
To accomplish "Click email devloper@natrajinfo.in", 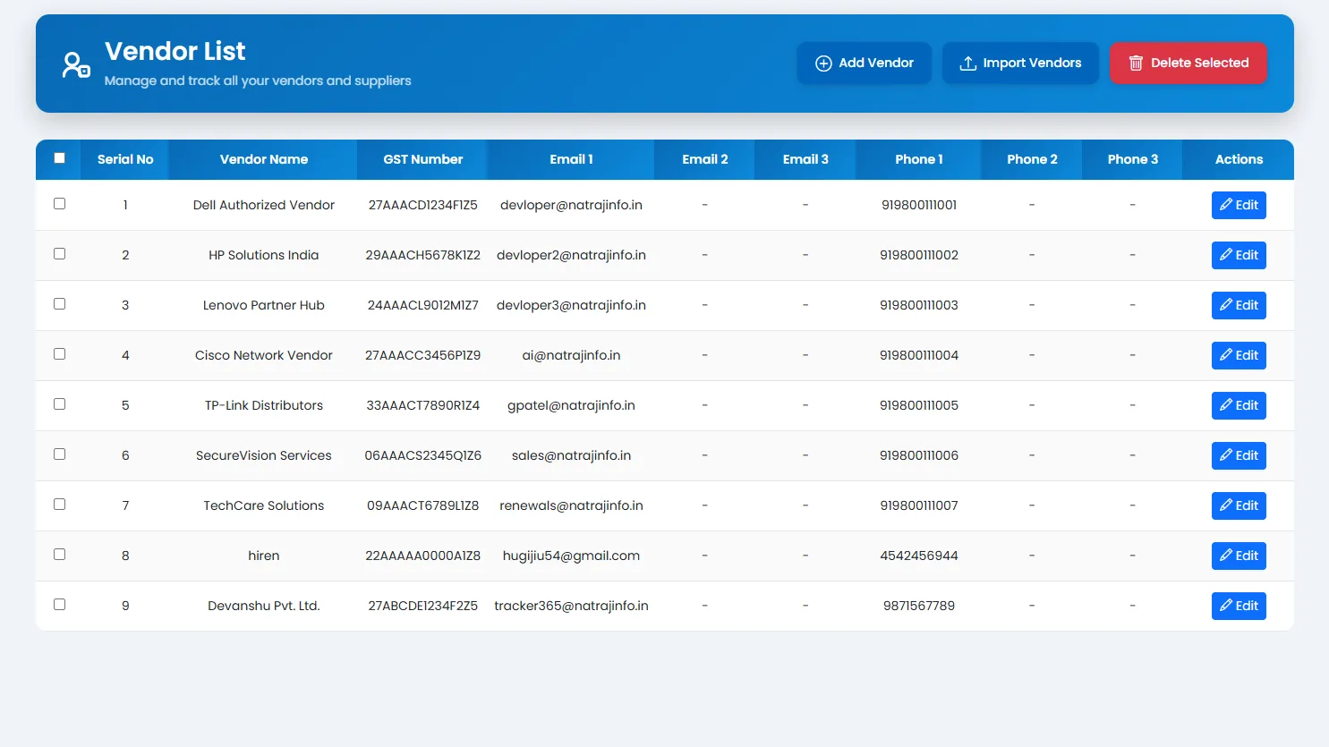I will [x=571, y=205].
